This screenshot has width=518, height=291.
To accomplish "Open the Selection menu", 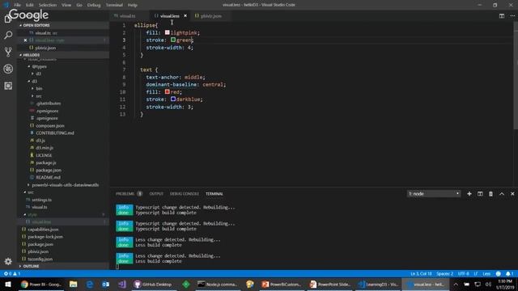I will click(48, 5).
